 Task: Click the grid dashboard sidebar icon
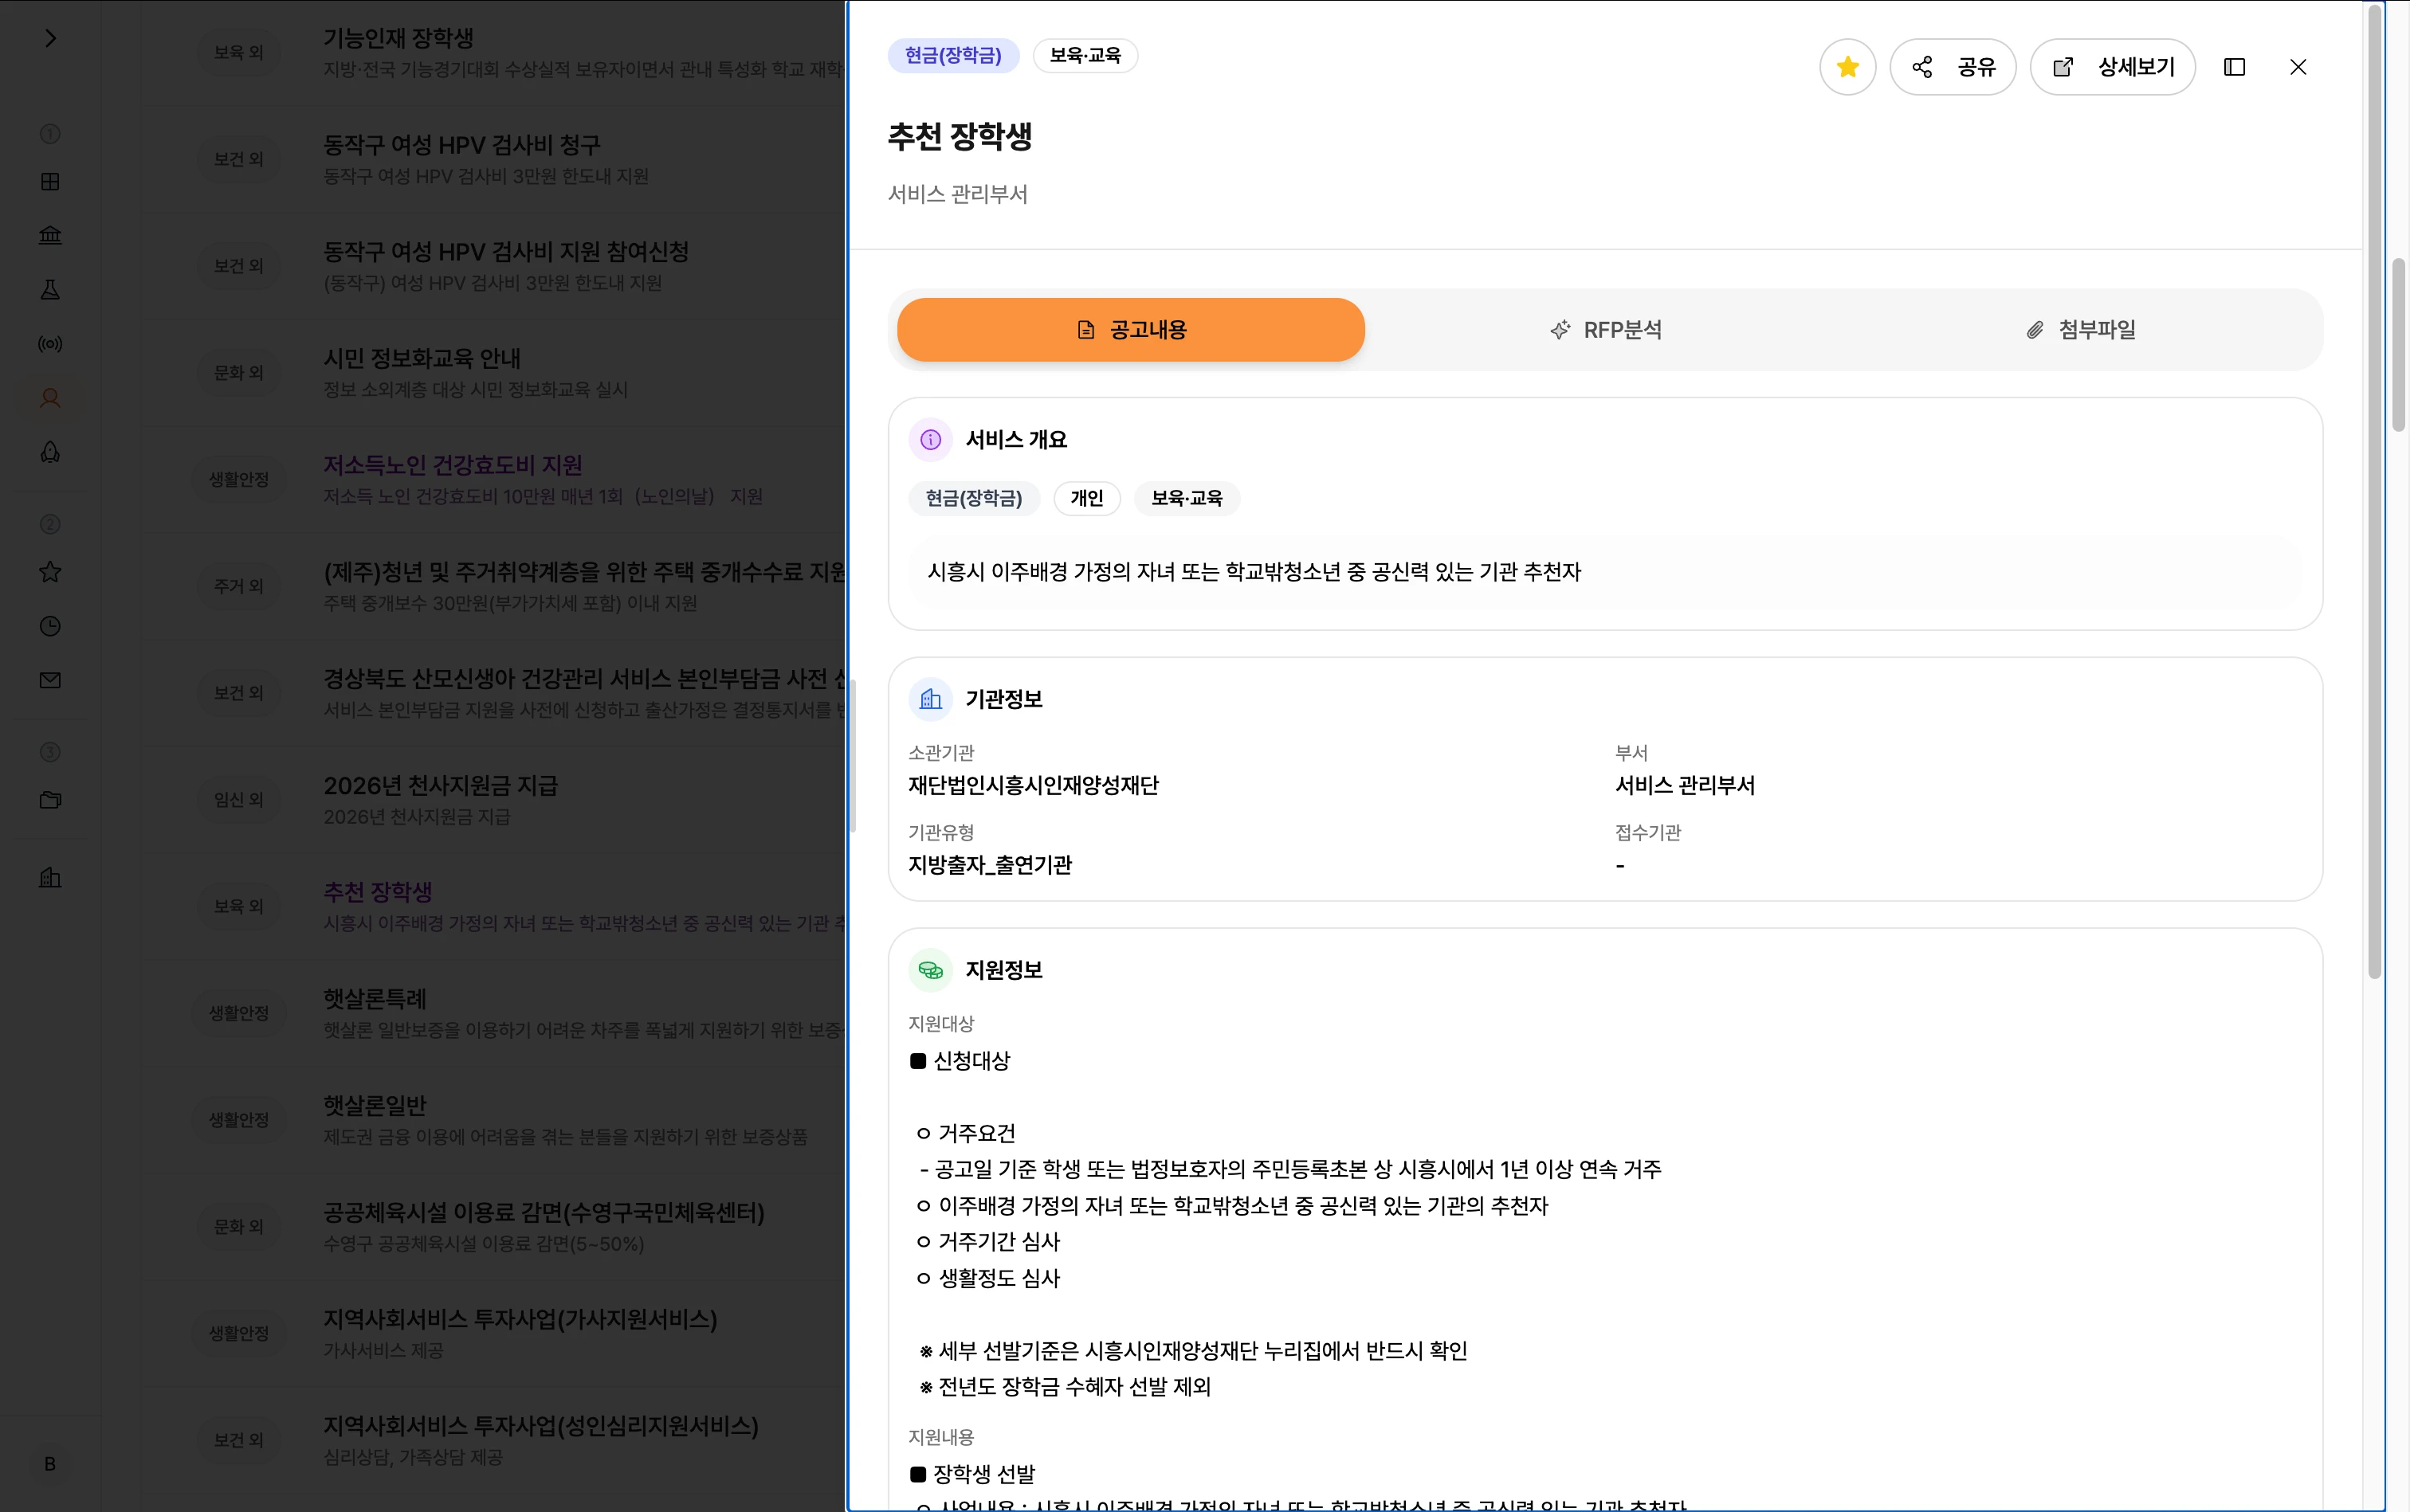pos(50,181)
